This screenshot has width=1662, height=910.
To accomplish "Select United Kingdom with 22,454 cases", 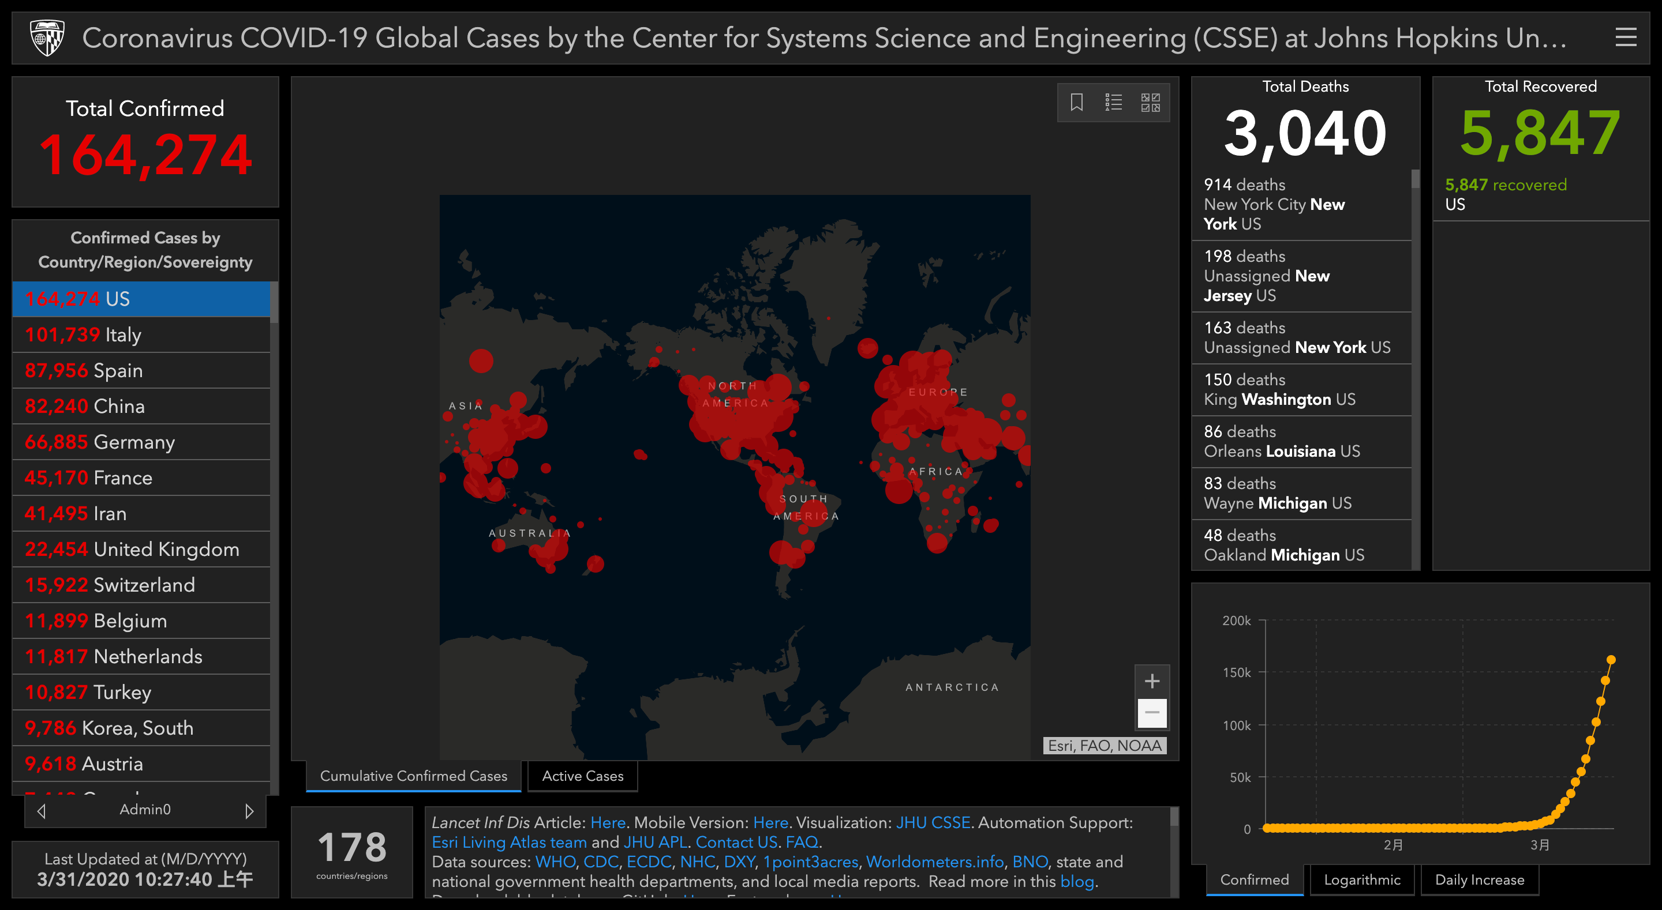I will [x=141, y=549].
